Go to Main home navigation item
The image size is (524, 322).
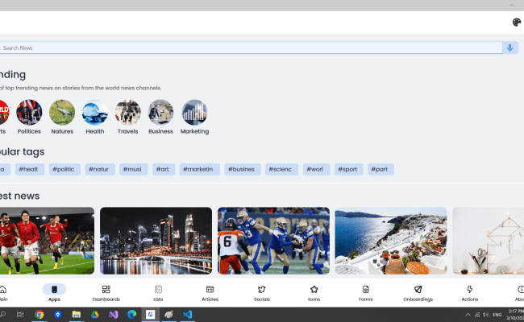tap(3, 293)
